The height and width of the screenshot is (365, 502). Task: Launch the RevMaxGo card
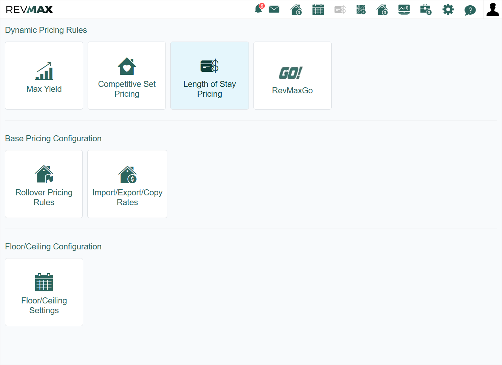pos(292,76)
